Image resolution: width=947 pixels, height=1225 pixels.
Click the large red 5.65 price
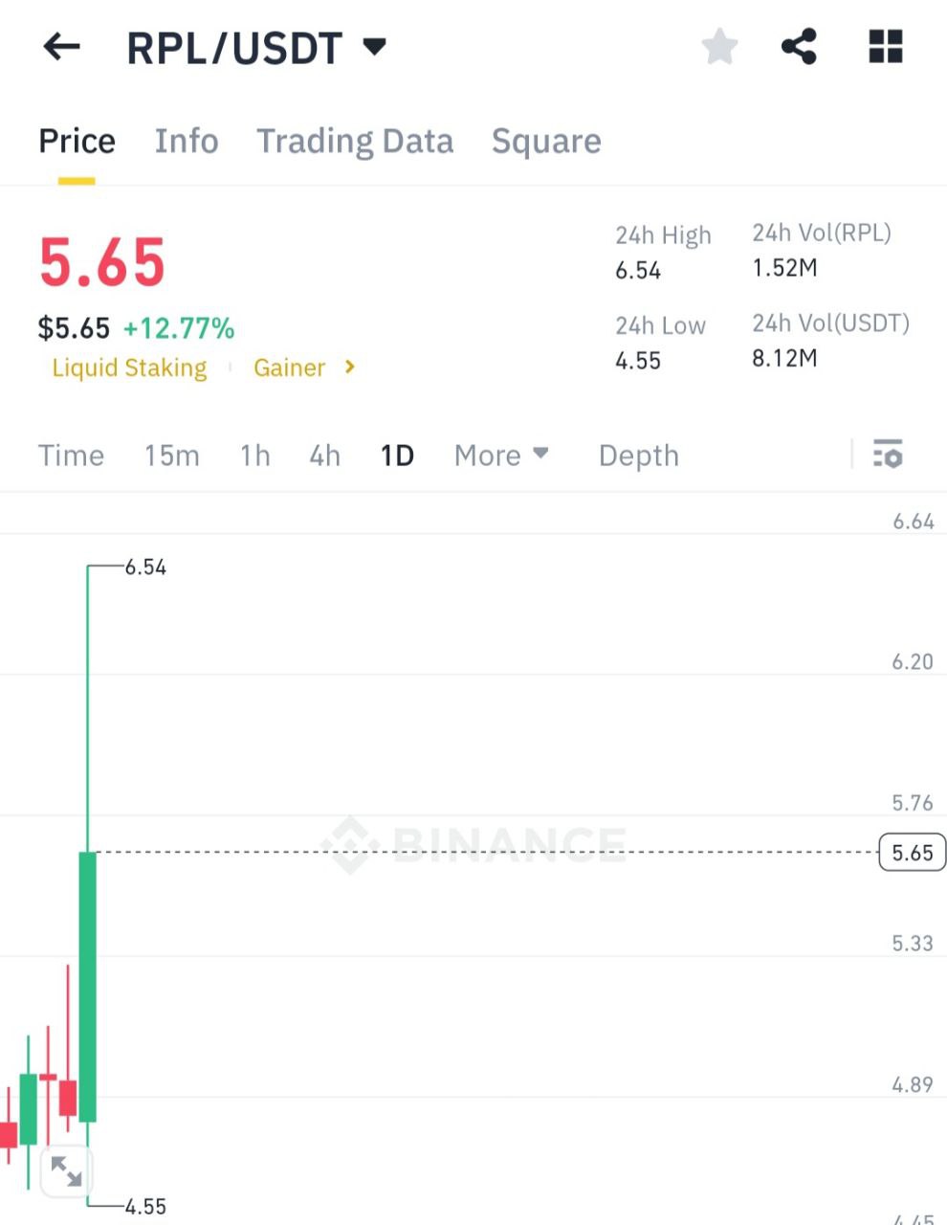pyautogui.click(x=102, y=263)
